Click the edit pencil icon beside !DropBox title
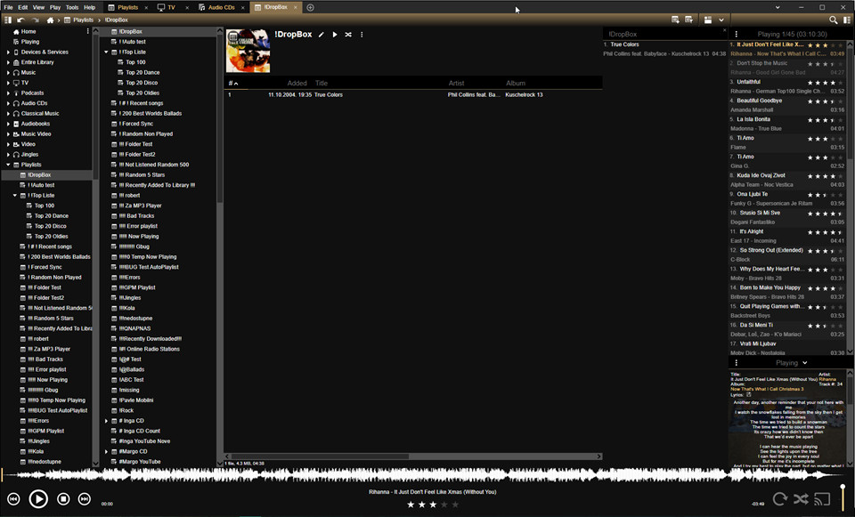This screenshot has width=855, height=517. [x=322, y=35]
